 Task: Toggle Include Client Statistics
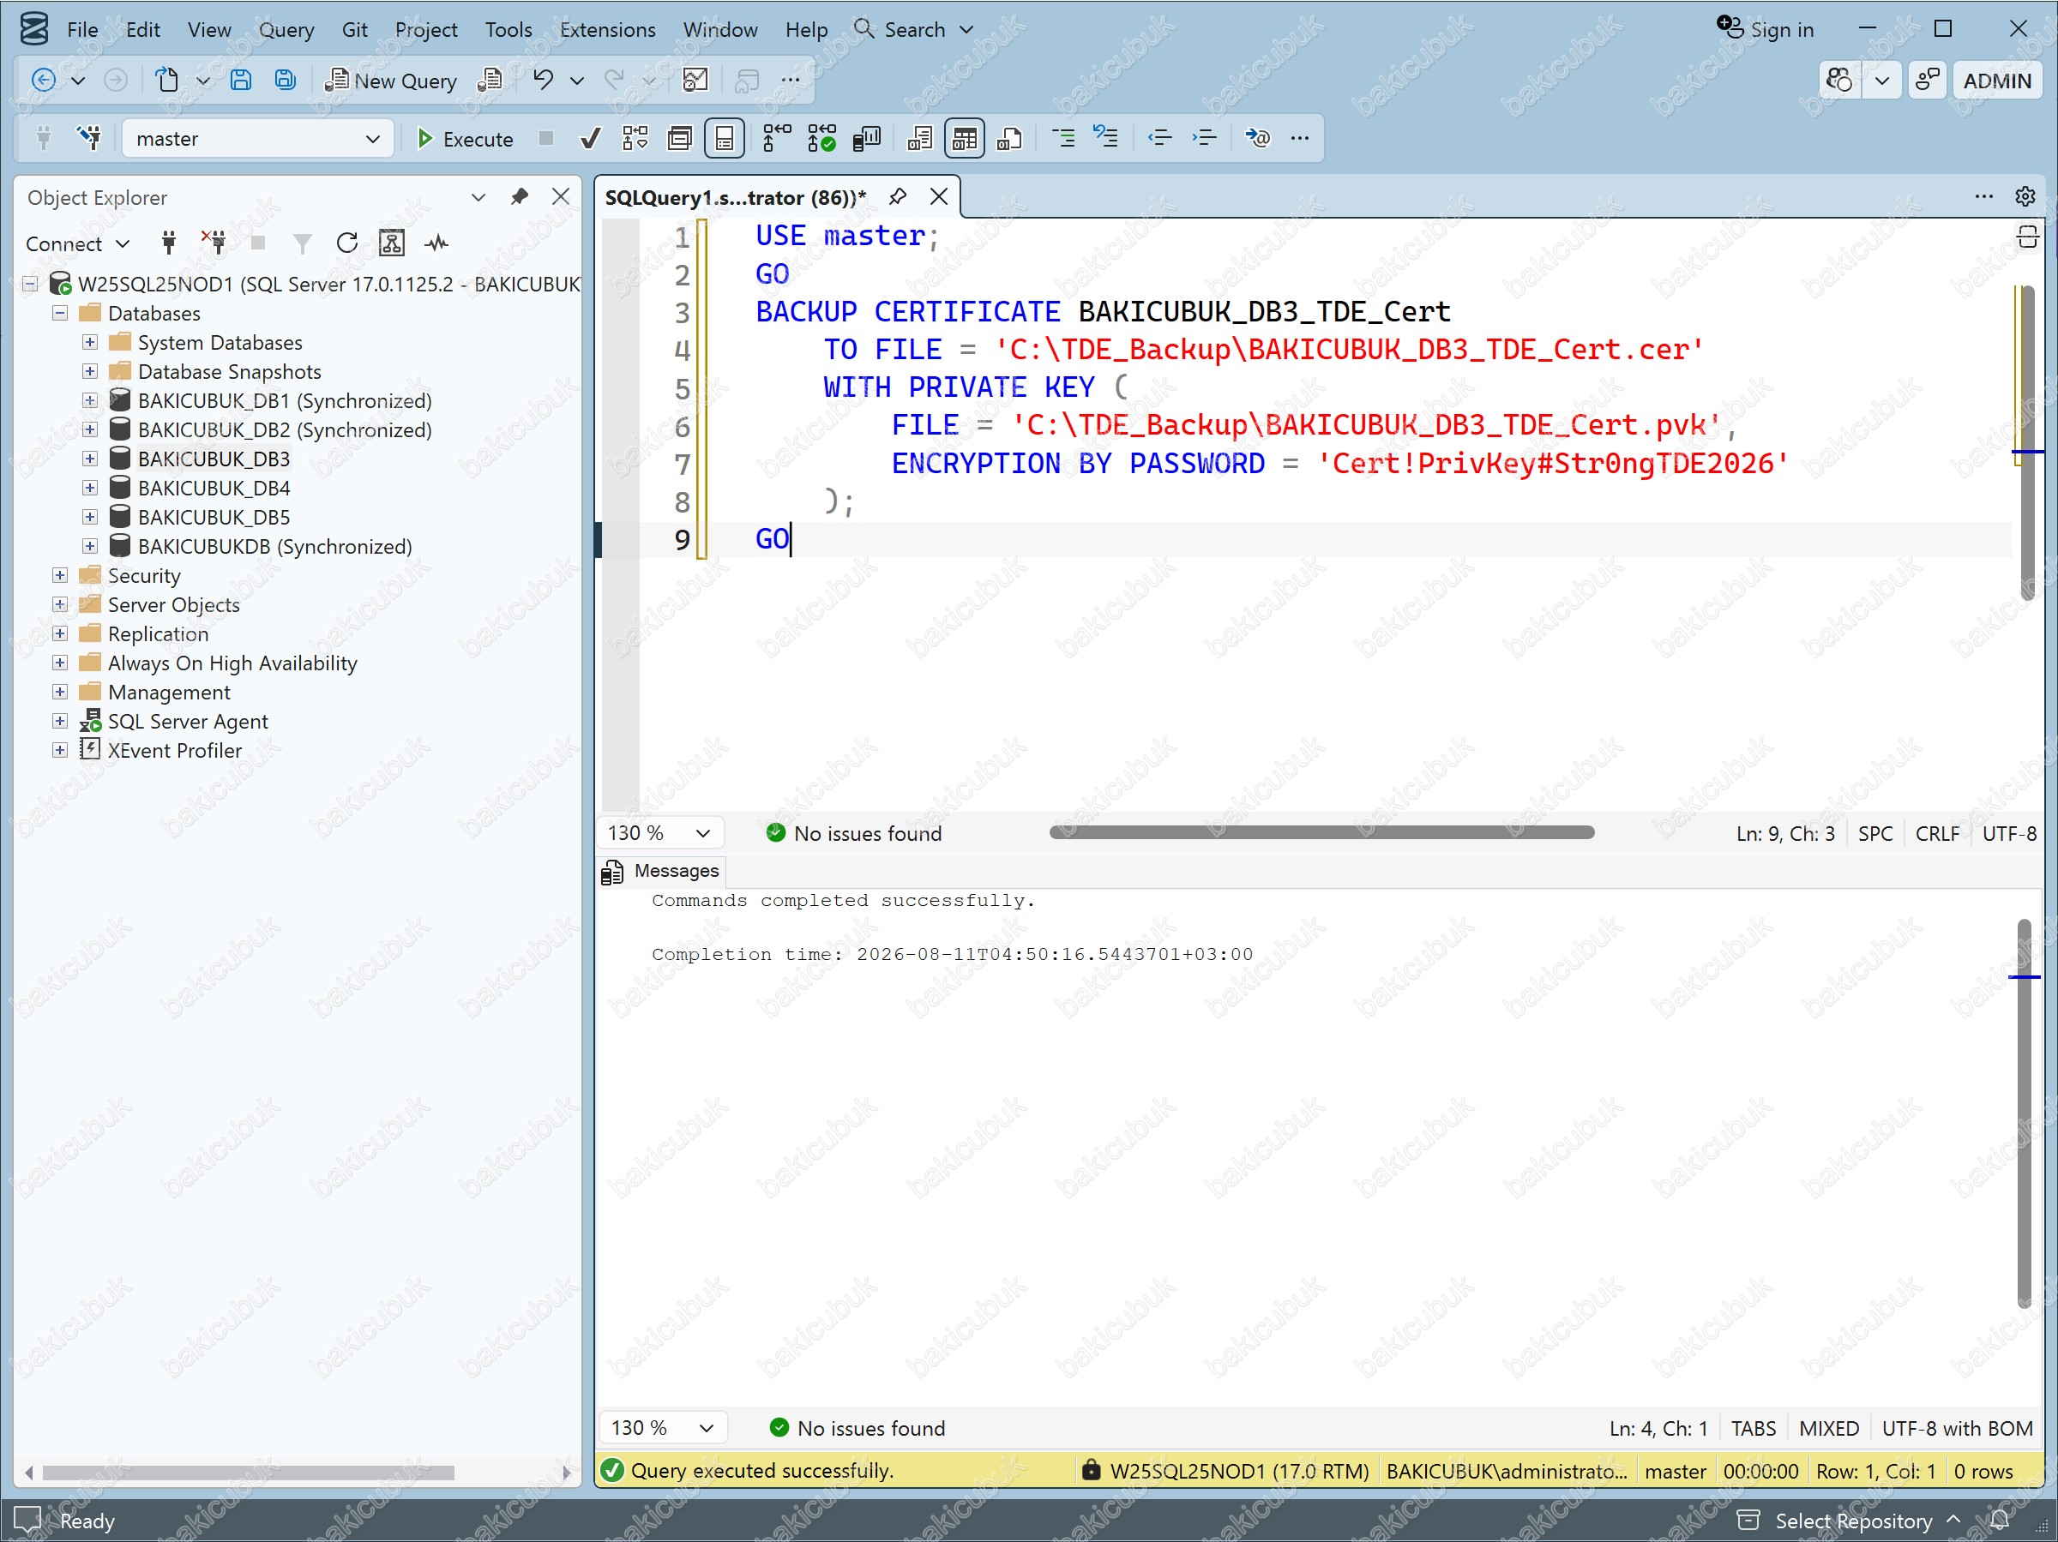(866, 139)
